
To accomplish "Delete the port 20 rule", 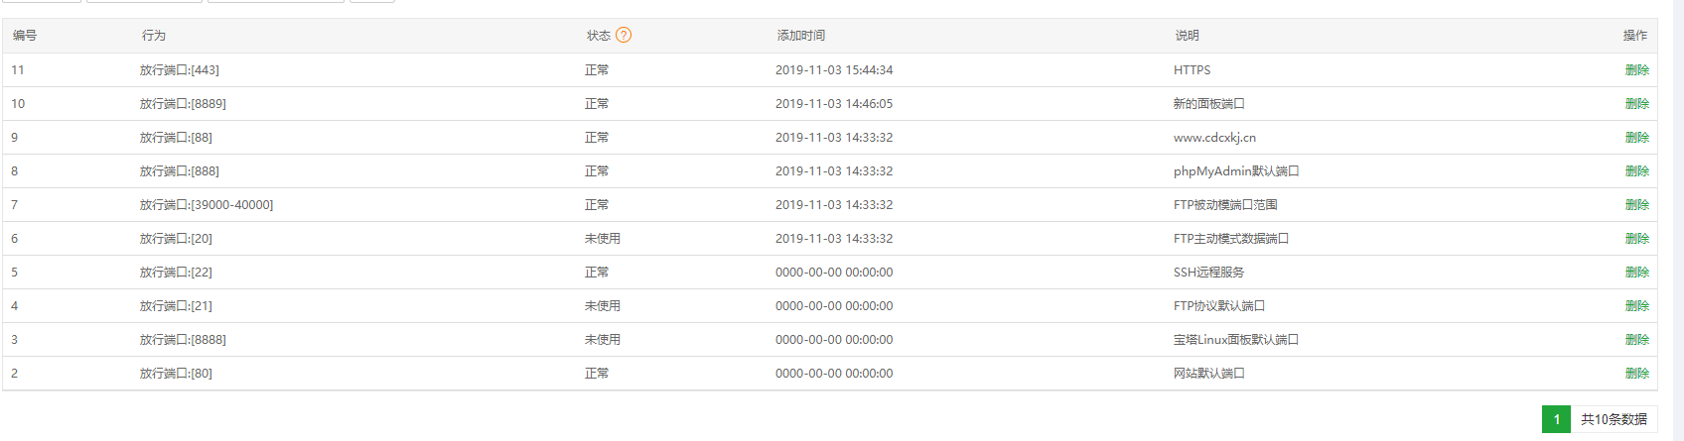I will [1637, 239].
